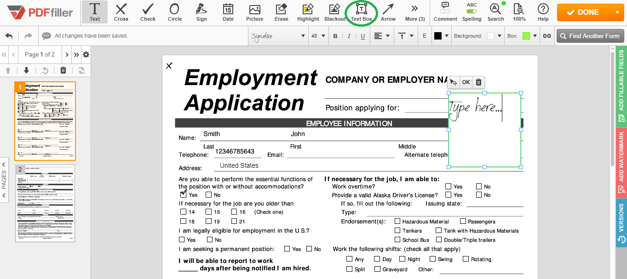Jump to the last page
This screenshot has height=279, width=627.
coord(76,55)
